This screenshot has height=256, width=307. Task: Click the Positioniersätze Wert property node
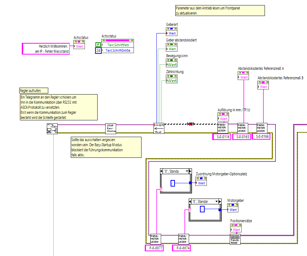pos(236,229)
